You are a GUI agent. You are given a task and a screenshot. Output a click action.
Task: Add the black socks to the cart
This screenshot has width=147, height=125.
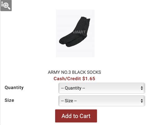76,116
